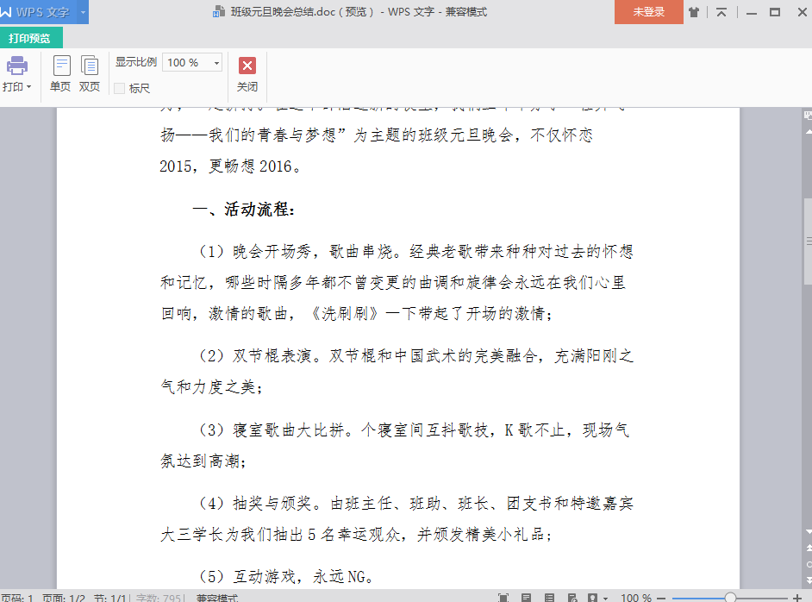The width and height of the screenshot is (812, 602).
Task: Select outline view icon in status bar
Action: click(x=549, y=597)
